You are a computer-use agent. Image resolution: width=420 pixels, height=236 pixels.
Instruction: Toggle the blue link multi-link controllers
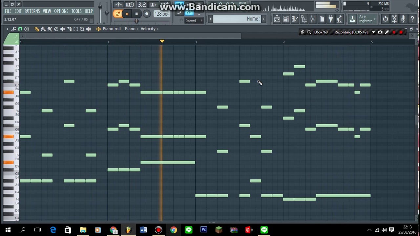(x=189, y=12)
